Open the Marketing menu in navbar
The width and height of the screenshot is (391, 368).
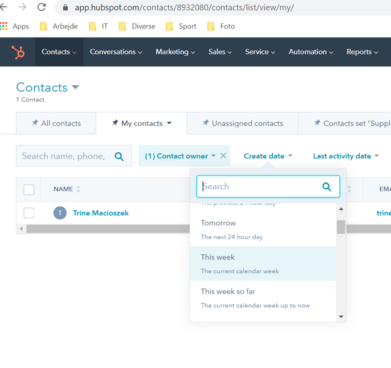point(175,52)
